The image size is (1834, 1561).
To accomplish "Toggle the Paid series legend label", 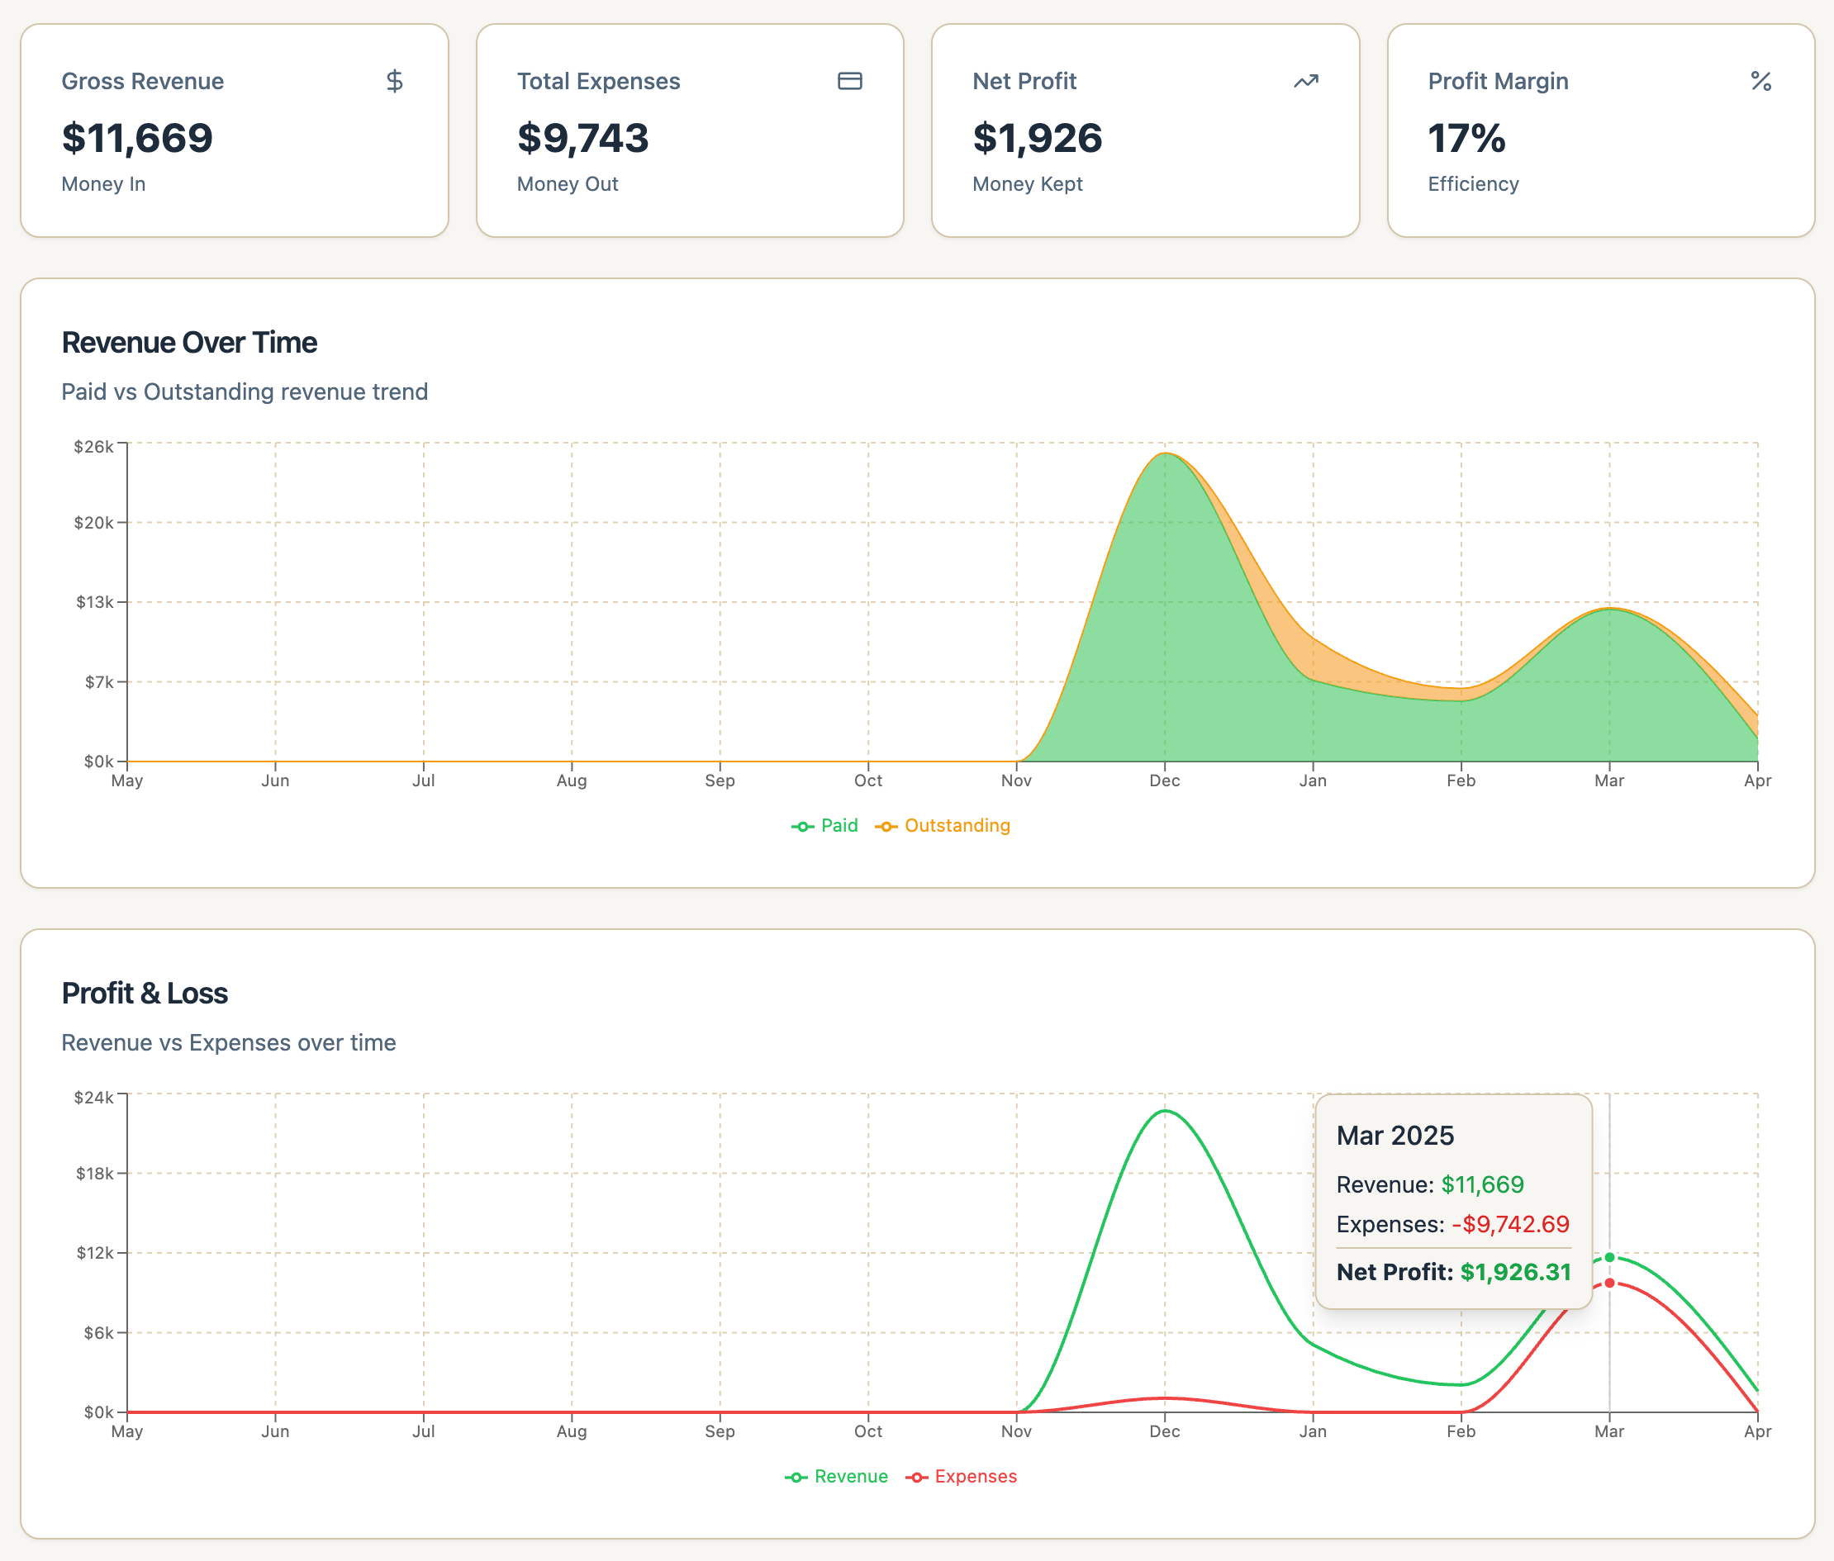I will (839, 826).
